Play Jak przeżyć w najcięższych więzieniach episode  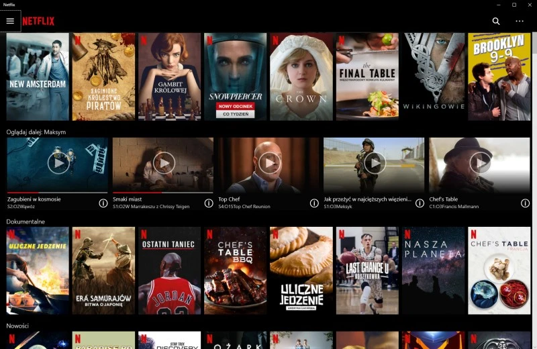pos(375,163)
